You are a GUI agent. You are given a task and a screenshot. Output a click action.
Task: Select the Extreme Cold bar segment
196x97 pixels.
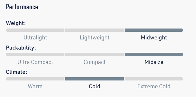(x=154, y=79)
